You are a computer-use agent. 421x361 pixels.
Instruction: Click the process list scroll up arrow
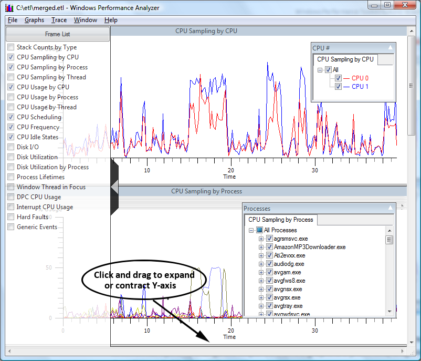pyautogui.click(x=390, y=231)
